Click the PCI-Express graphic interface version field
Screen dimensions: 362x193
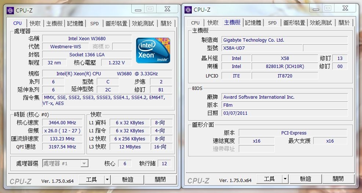point(293,133)
